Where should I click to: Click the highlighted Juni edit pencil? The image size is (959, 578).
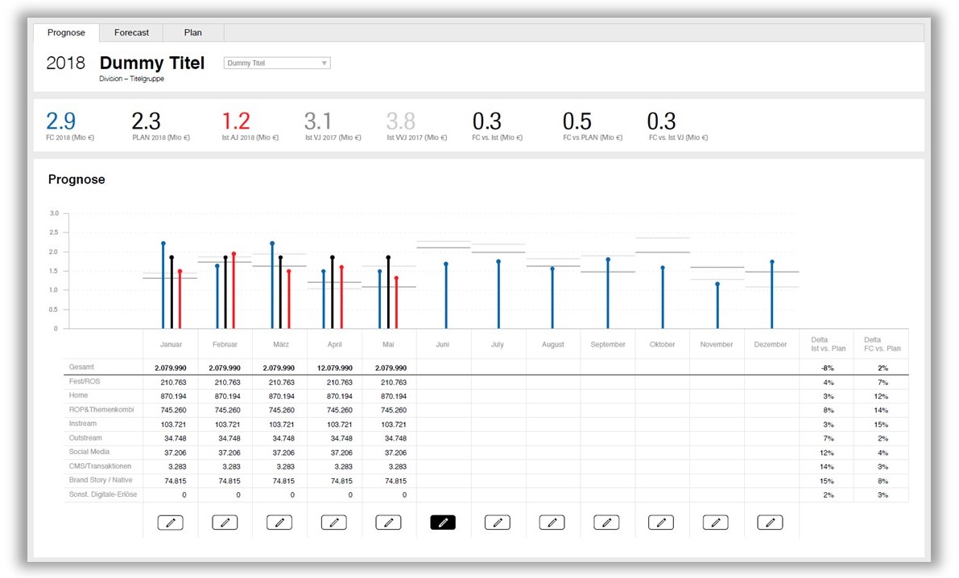tap(443, 523)
